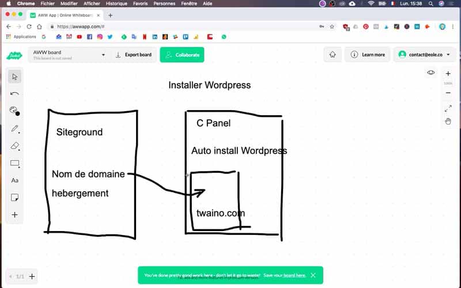The width and height of the screenshot is (461, 288).
Task: Click the home icon button
Action: point(332,55)
